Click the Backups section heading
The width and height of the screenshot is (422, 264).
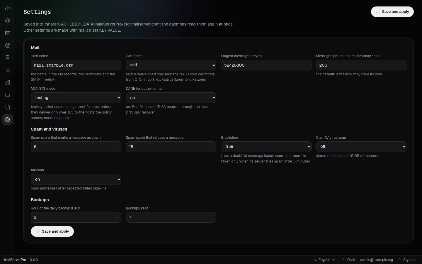pos(40,200)
